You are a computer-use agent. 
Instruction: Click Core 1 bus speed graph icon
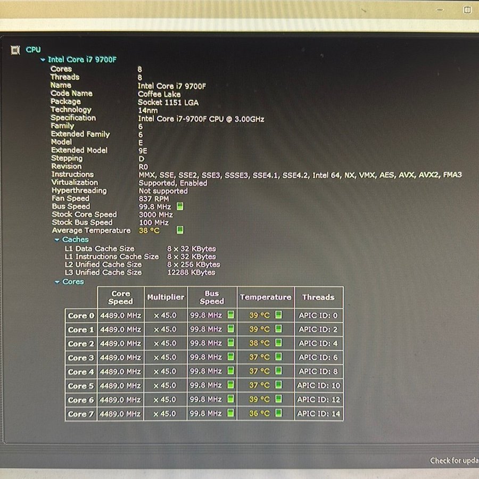point(230,329)
